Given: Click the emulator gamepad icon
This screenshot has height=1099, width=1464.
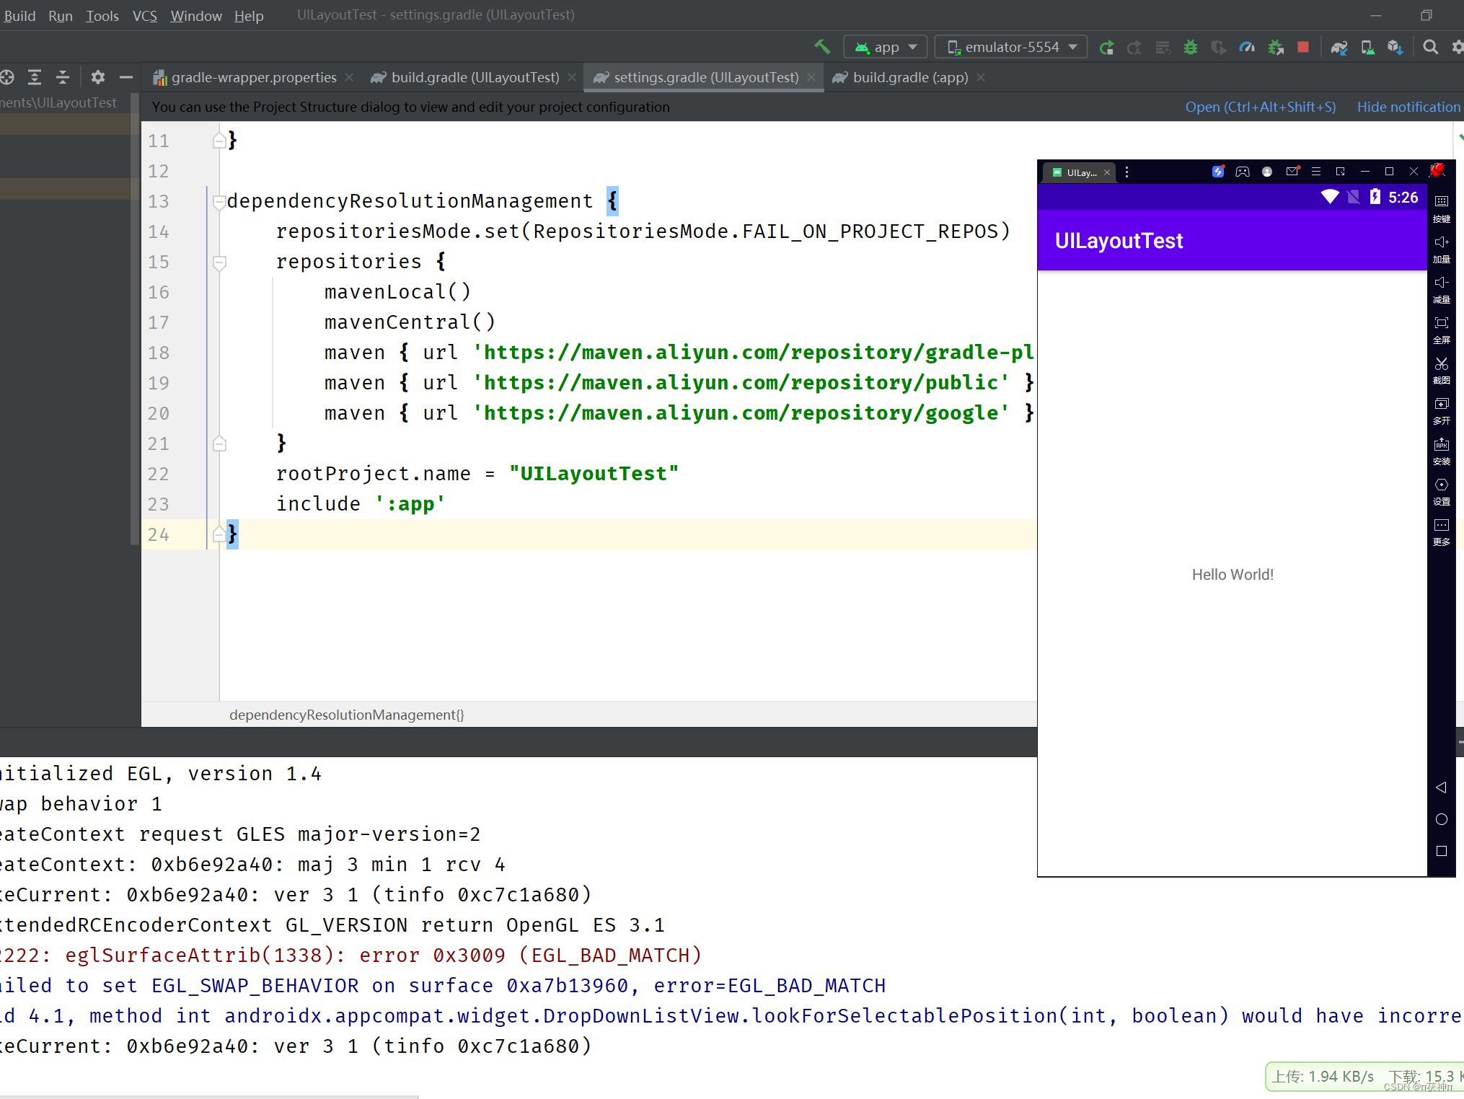Looking at the screenshot, I should [x=1243, y=172].
